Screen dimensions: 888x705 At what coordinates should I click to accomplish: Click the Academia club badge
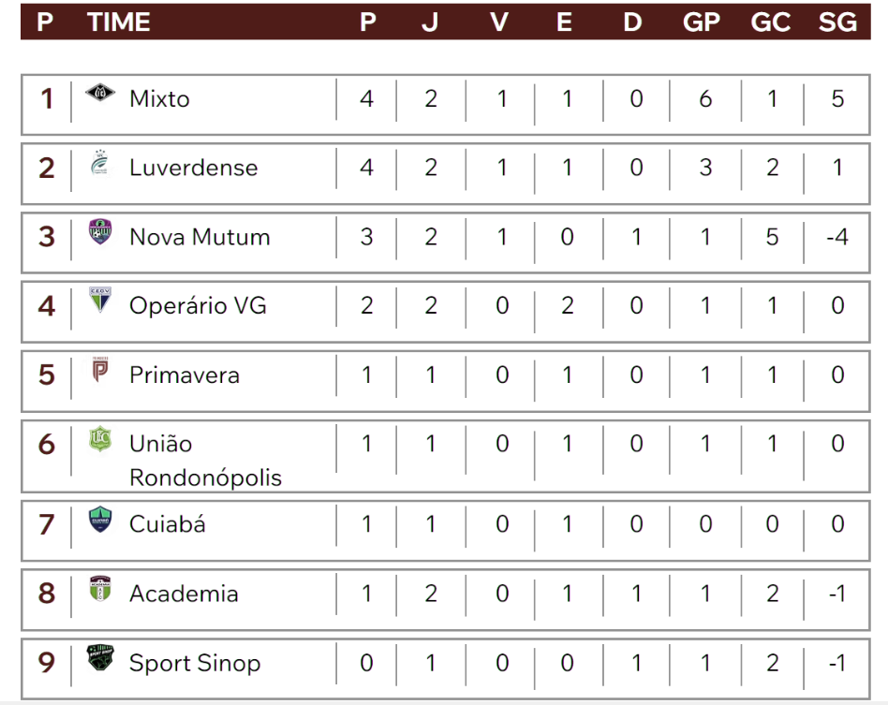[100, 589]
